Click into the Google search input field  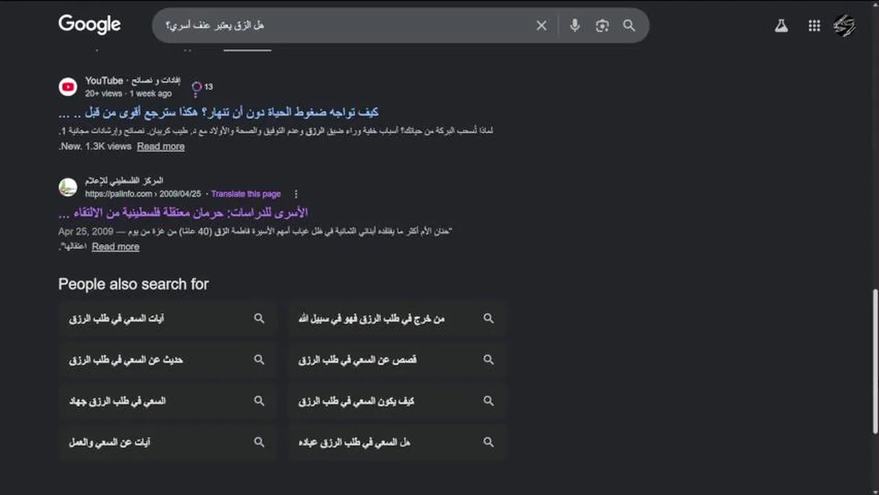point(344,25)
